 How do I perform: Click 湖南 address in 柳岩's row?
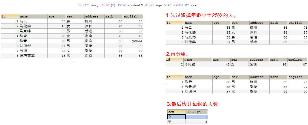(95, 36)
